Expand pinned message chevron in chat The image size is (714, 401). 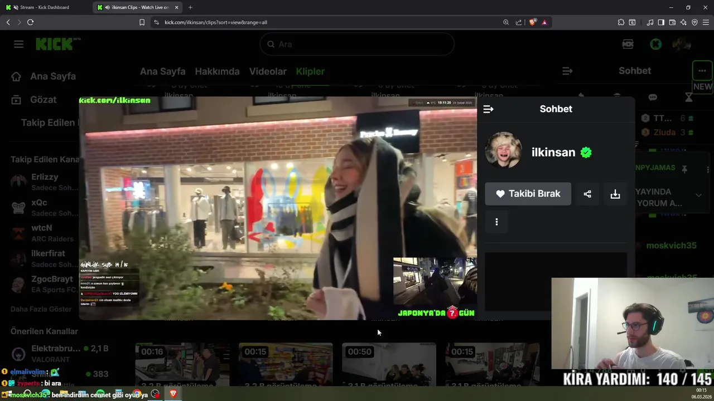coord(698,195)
